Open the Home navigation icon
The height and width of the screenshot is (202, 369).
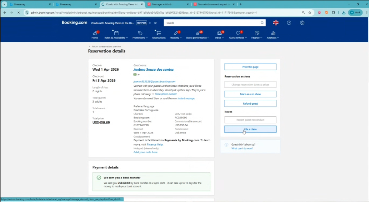point(95,35)
